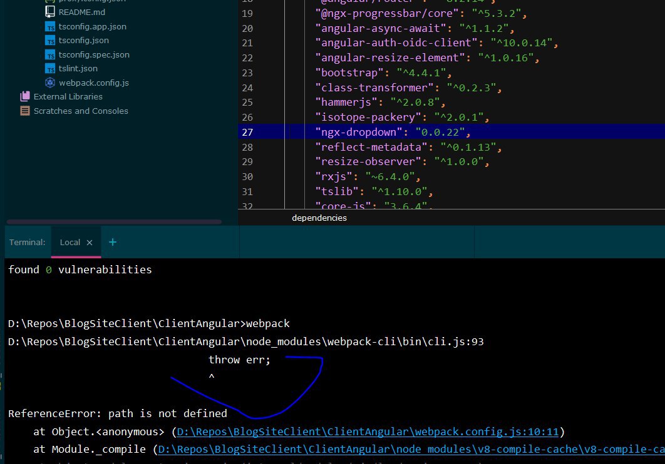Click the README.md file icon
665x464 pixels.
tap(50, 12)
